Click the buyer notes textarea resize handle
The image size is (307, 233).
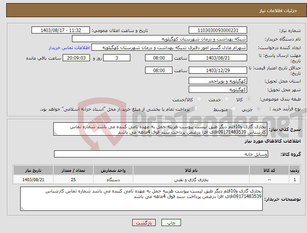[x=23, y=208]
